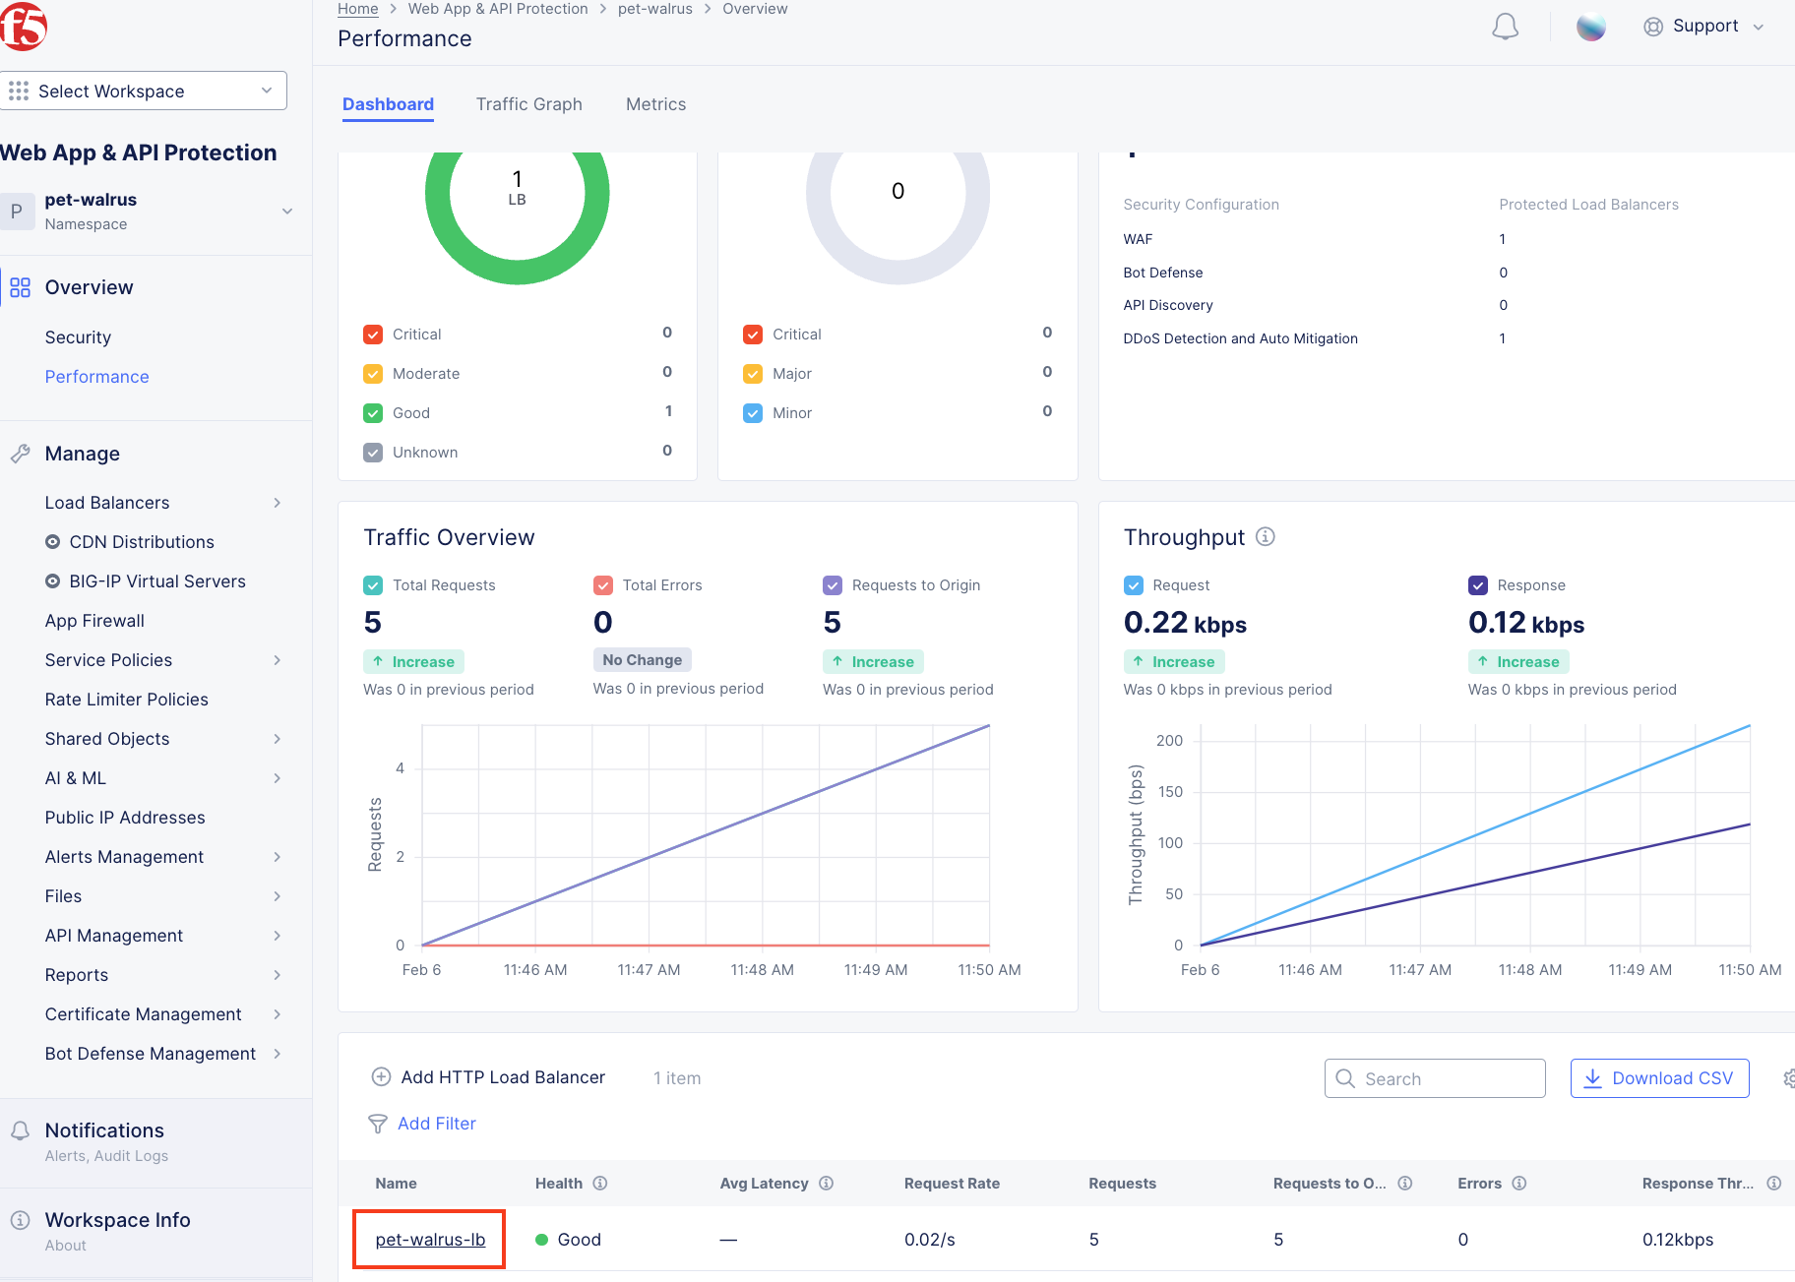The image size is (1795, 1282).
Task: Click the Search input field
Action: pos(1435,1078)
